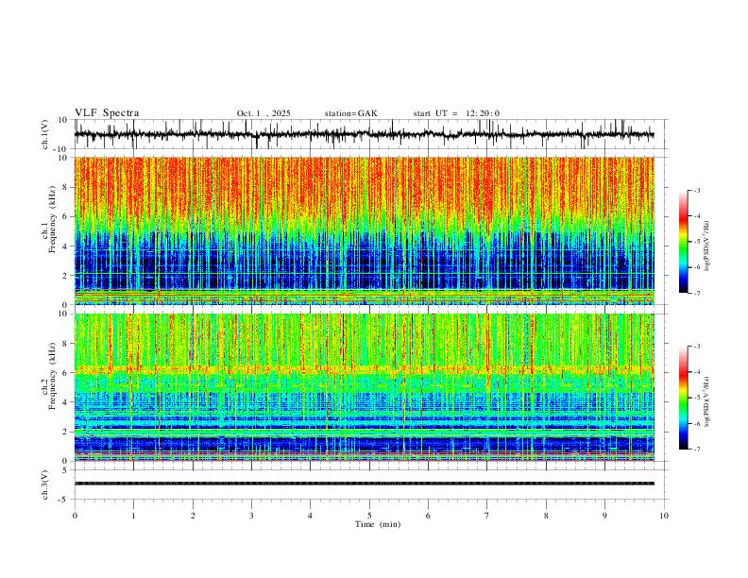Click the "-3" tick on the ch.1 colorbar
This screenshot has height=578, width=748.
click(x=697, y=191)
